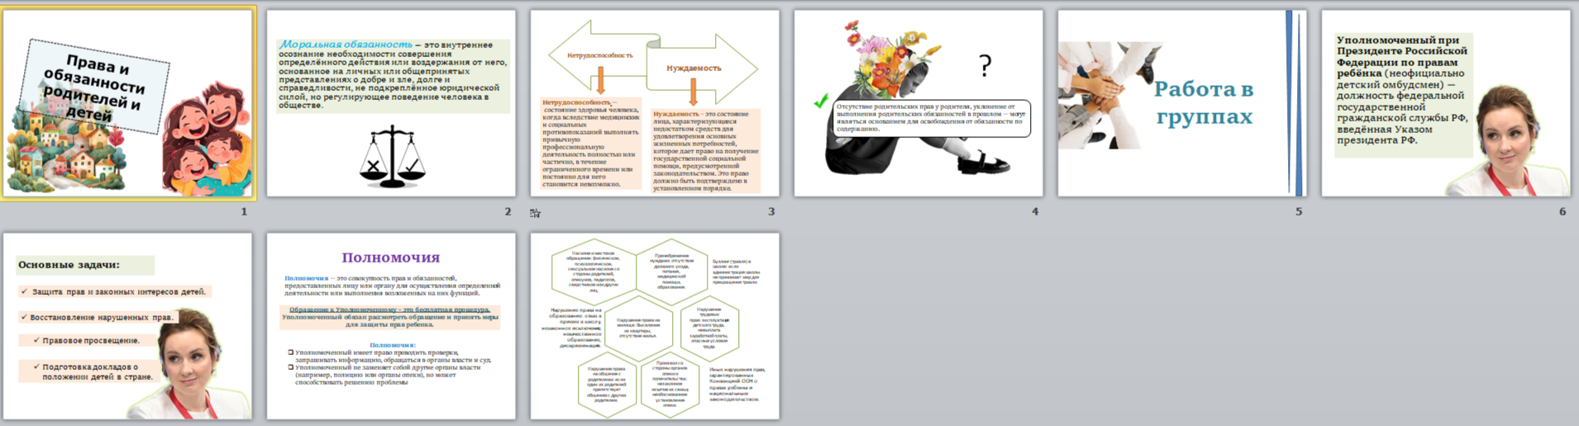
Task: Select the 'Основные задачи' slide
Action: [x=127, y=326]
